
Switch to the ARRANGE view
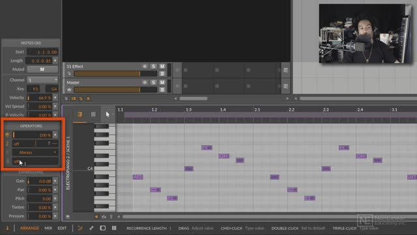(x=30, y=228)
